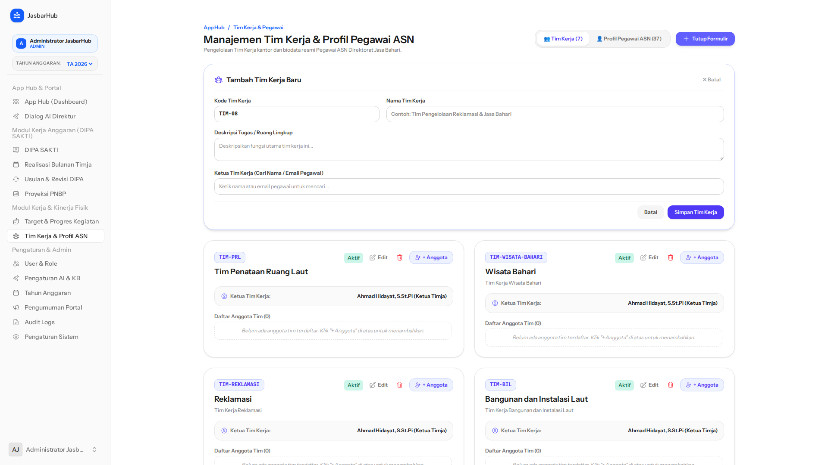Click User & Role people icon

click(x=16, y=263)
